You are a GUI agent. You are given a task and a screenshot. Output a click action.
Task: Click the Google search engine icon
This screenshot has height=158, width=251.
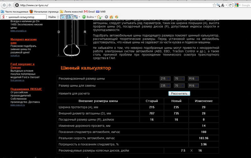[x=237, y=5]
